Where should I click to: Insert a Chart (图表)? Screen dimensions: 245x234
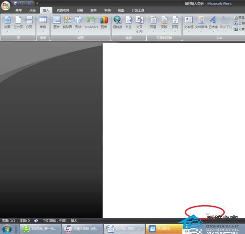(x=104, y=20)
